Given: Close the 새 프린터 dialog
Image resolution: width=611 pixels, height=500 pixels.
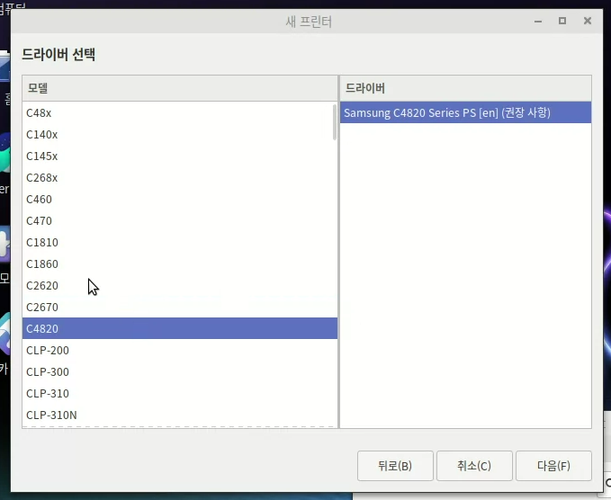Looking at the screenshot, I should (588, 21).
